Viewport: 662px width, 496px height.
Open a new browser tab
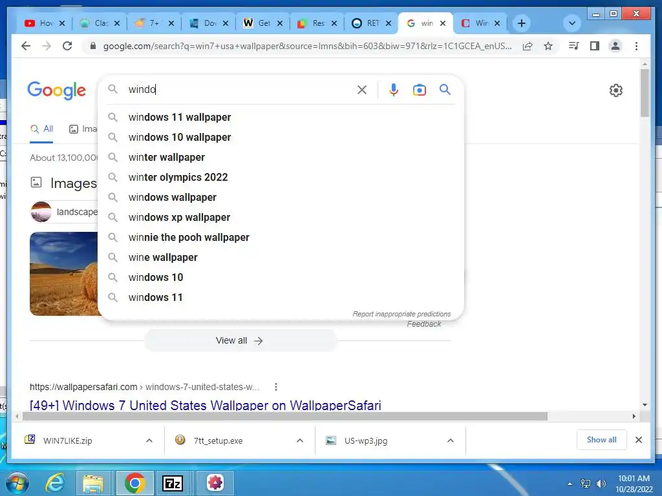pyautogui.click(x=522, y=23)
